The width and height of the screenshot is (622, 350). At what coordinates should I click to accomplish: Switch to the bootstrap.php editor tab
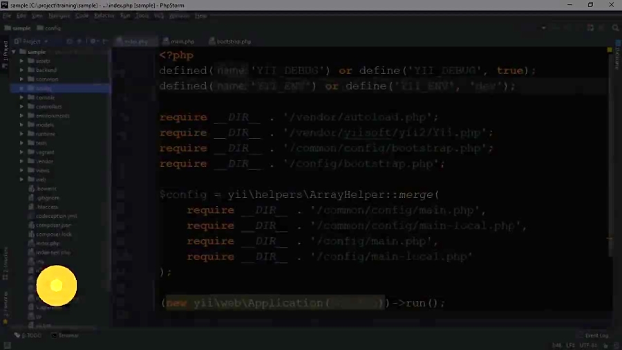pos(230,42)
